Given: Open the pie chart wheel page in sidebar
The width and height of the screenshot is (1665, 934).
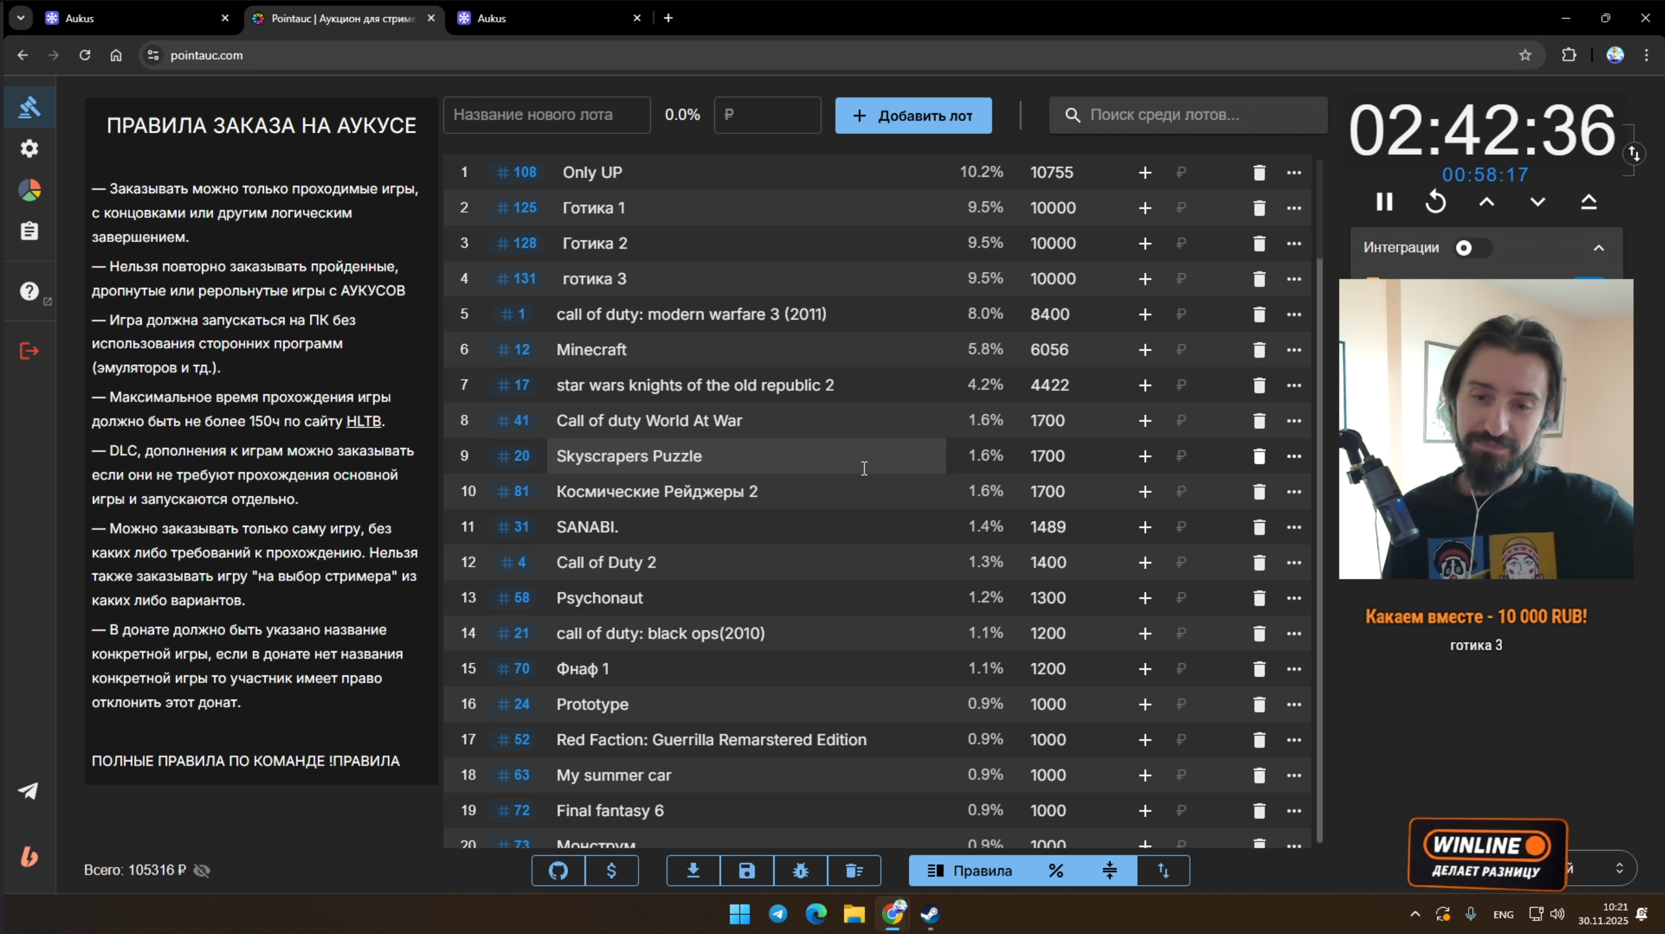Looking at the screenshot, I should click(x=29, y=190).
